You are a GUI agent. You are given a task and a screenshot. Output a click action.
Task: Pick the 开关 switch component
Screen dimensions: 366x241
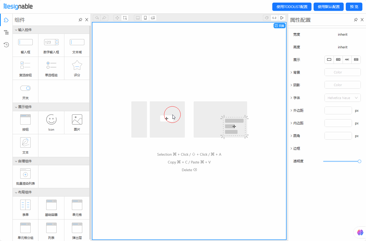coord(25,91)
